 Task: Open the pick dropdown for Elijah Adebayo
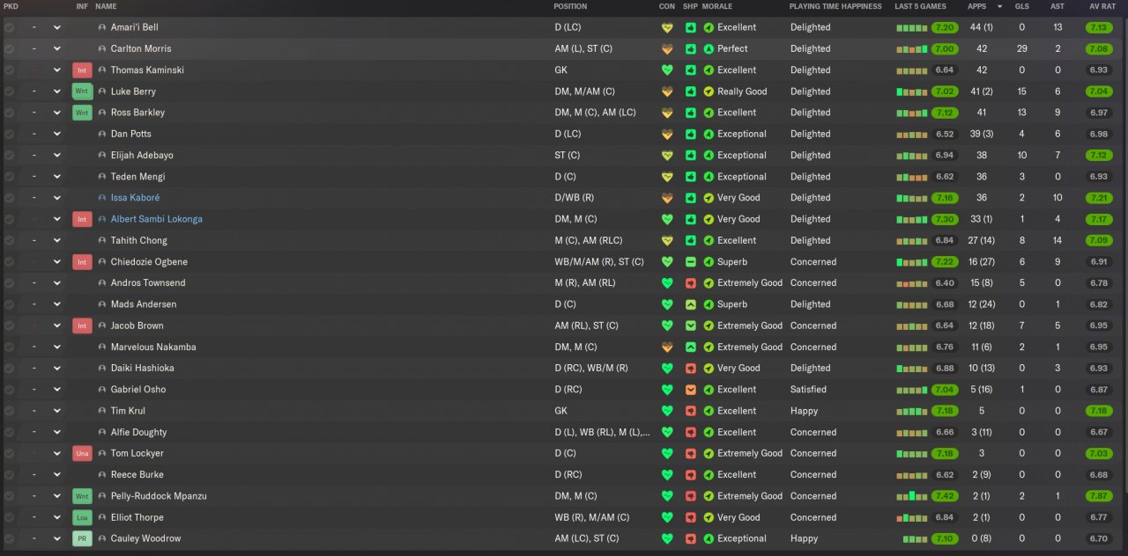[57, 155]
